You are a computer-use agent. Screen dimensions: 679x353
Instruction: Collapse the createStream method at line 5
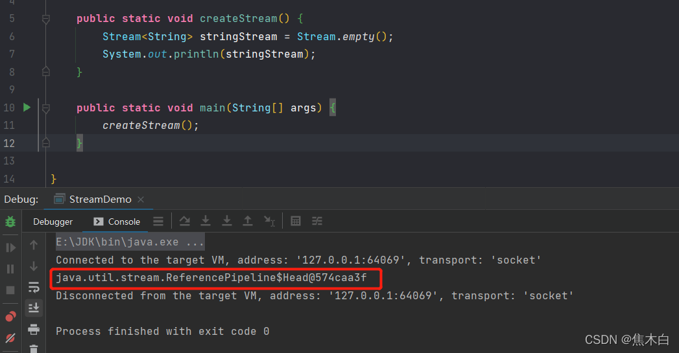click(x=46, y=19)
